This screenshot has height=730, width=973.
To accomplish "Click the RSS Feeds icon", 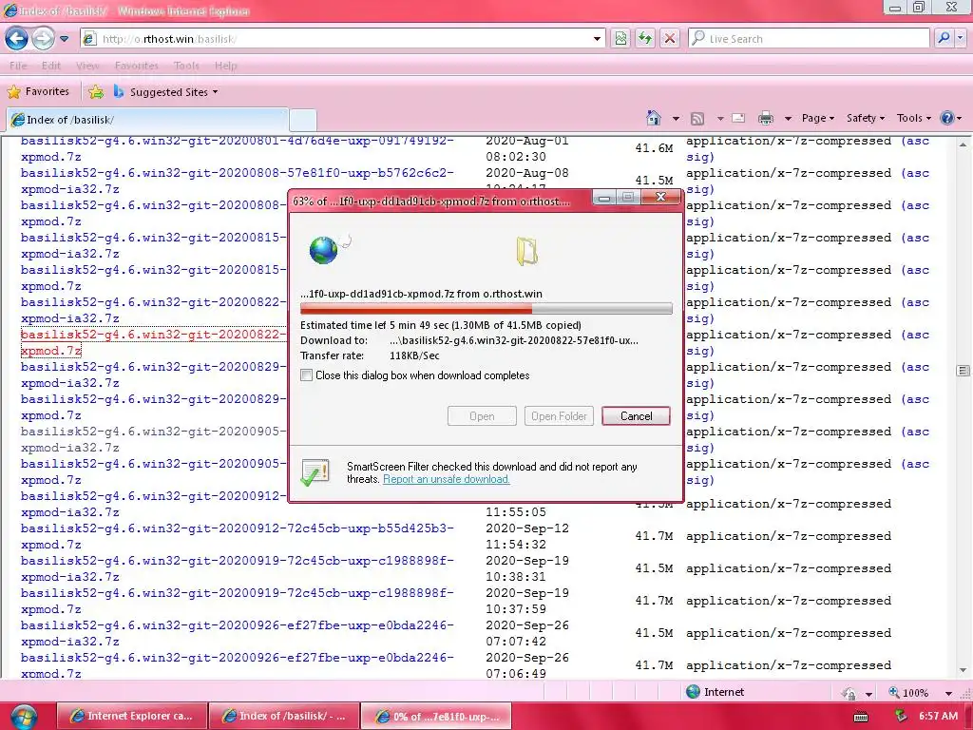I will point(697,118).
